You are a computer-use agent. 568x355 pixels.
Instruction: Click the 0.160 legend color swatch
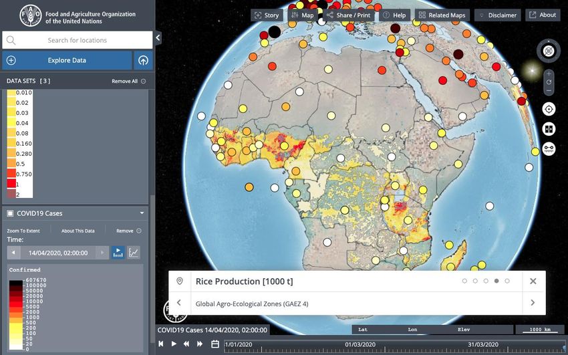pos(11,144)
